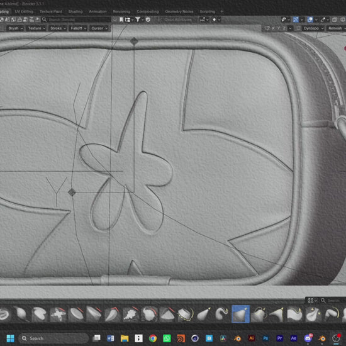
Task: Select the highlighted blue grab brush thumbnail
Action: coord(240,314)
